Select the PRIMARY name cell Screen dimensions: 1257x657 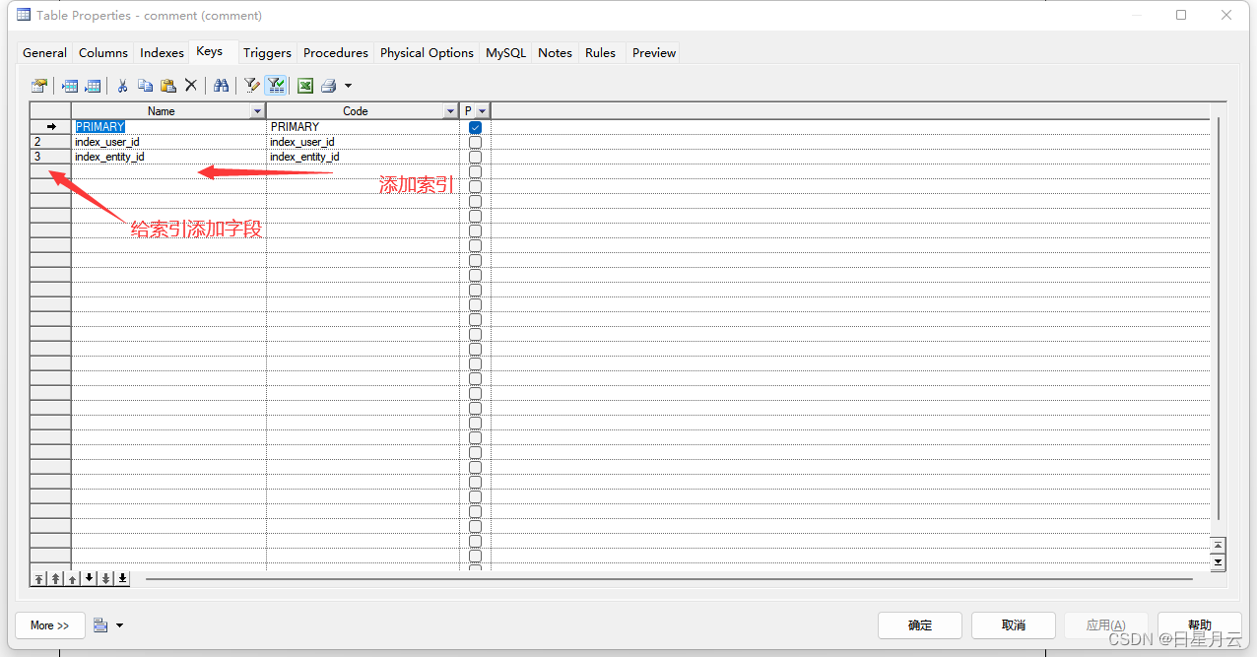pyautogui.click(x=168, y=127)
